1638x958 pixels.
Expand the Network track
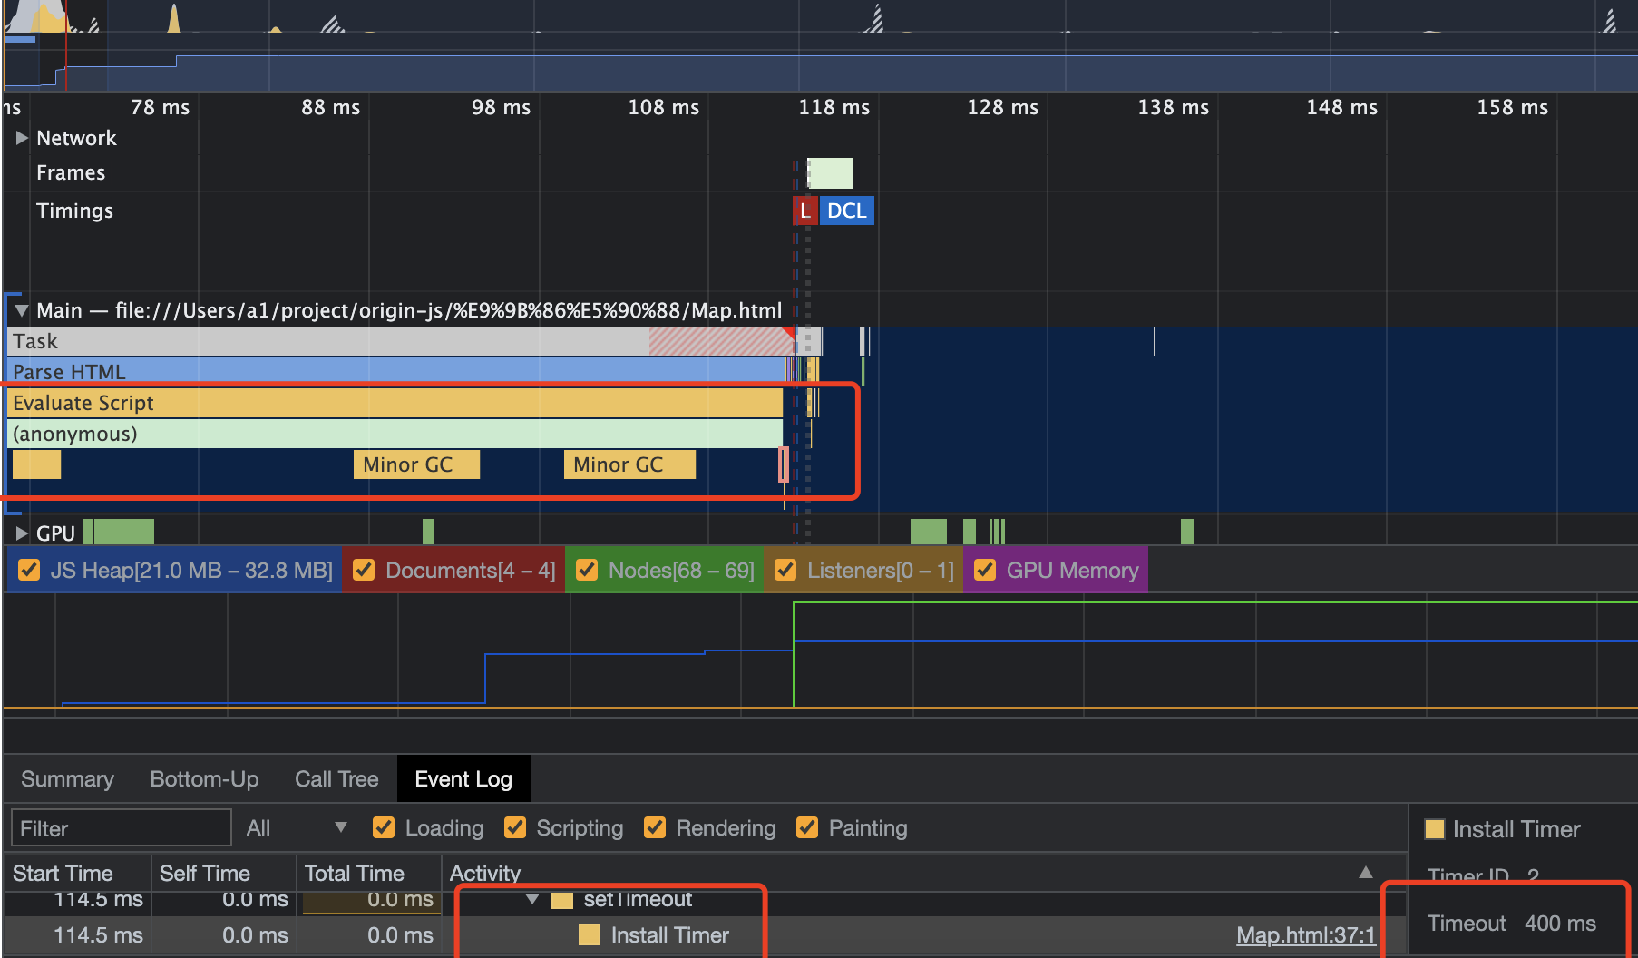22,138
